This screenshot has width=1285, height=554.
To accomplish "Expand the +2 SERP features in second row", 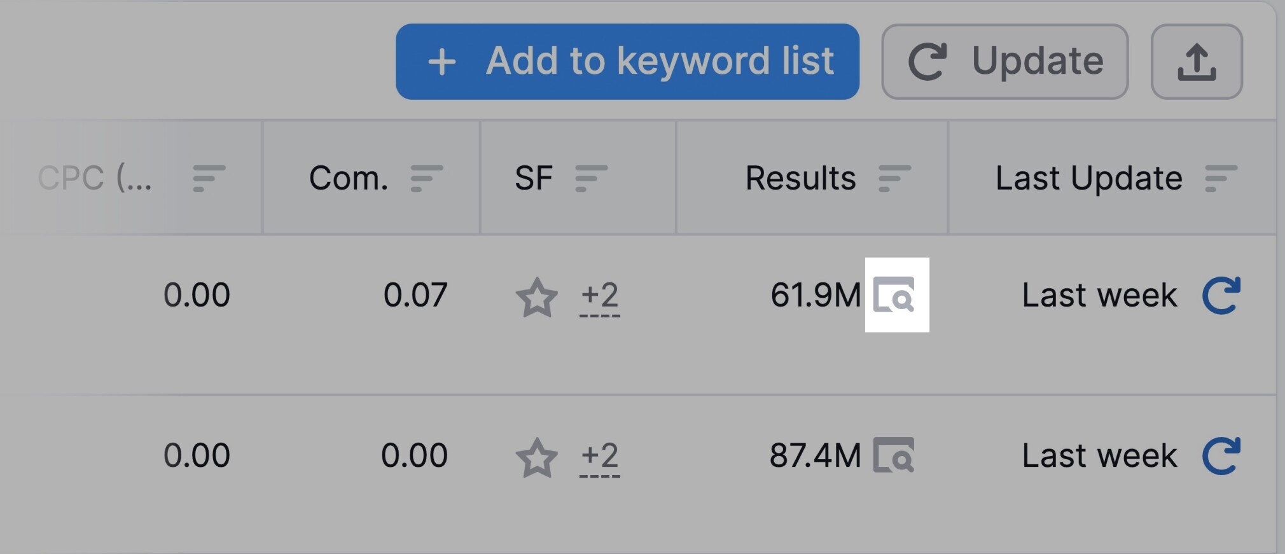I will coord(600,457).
